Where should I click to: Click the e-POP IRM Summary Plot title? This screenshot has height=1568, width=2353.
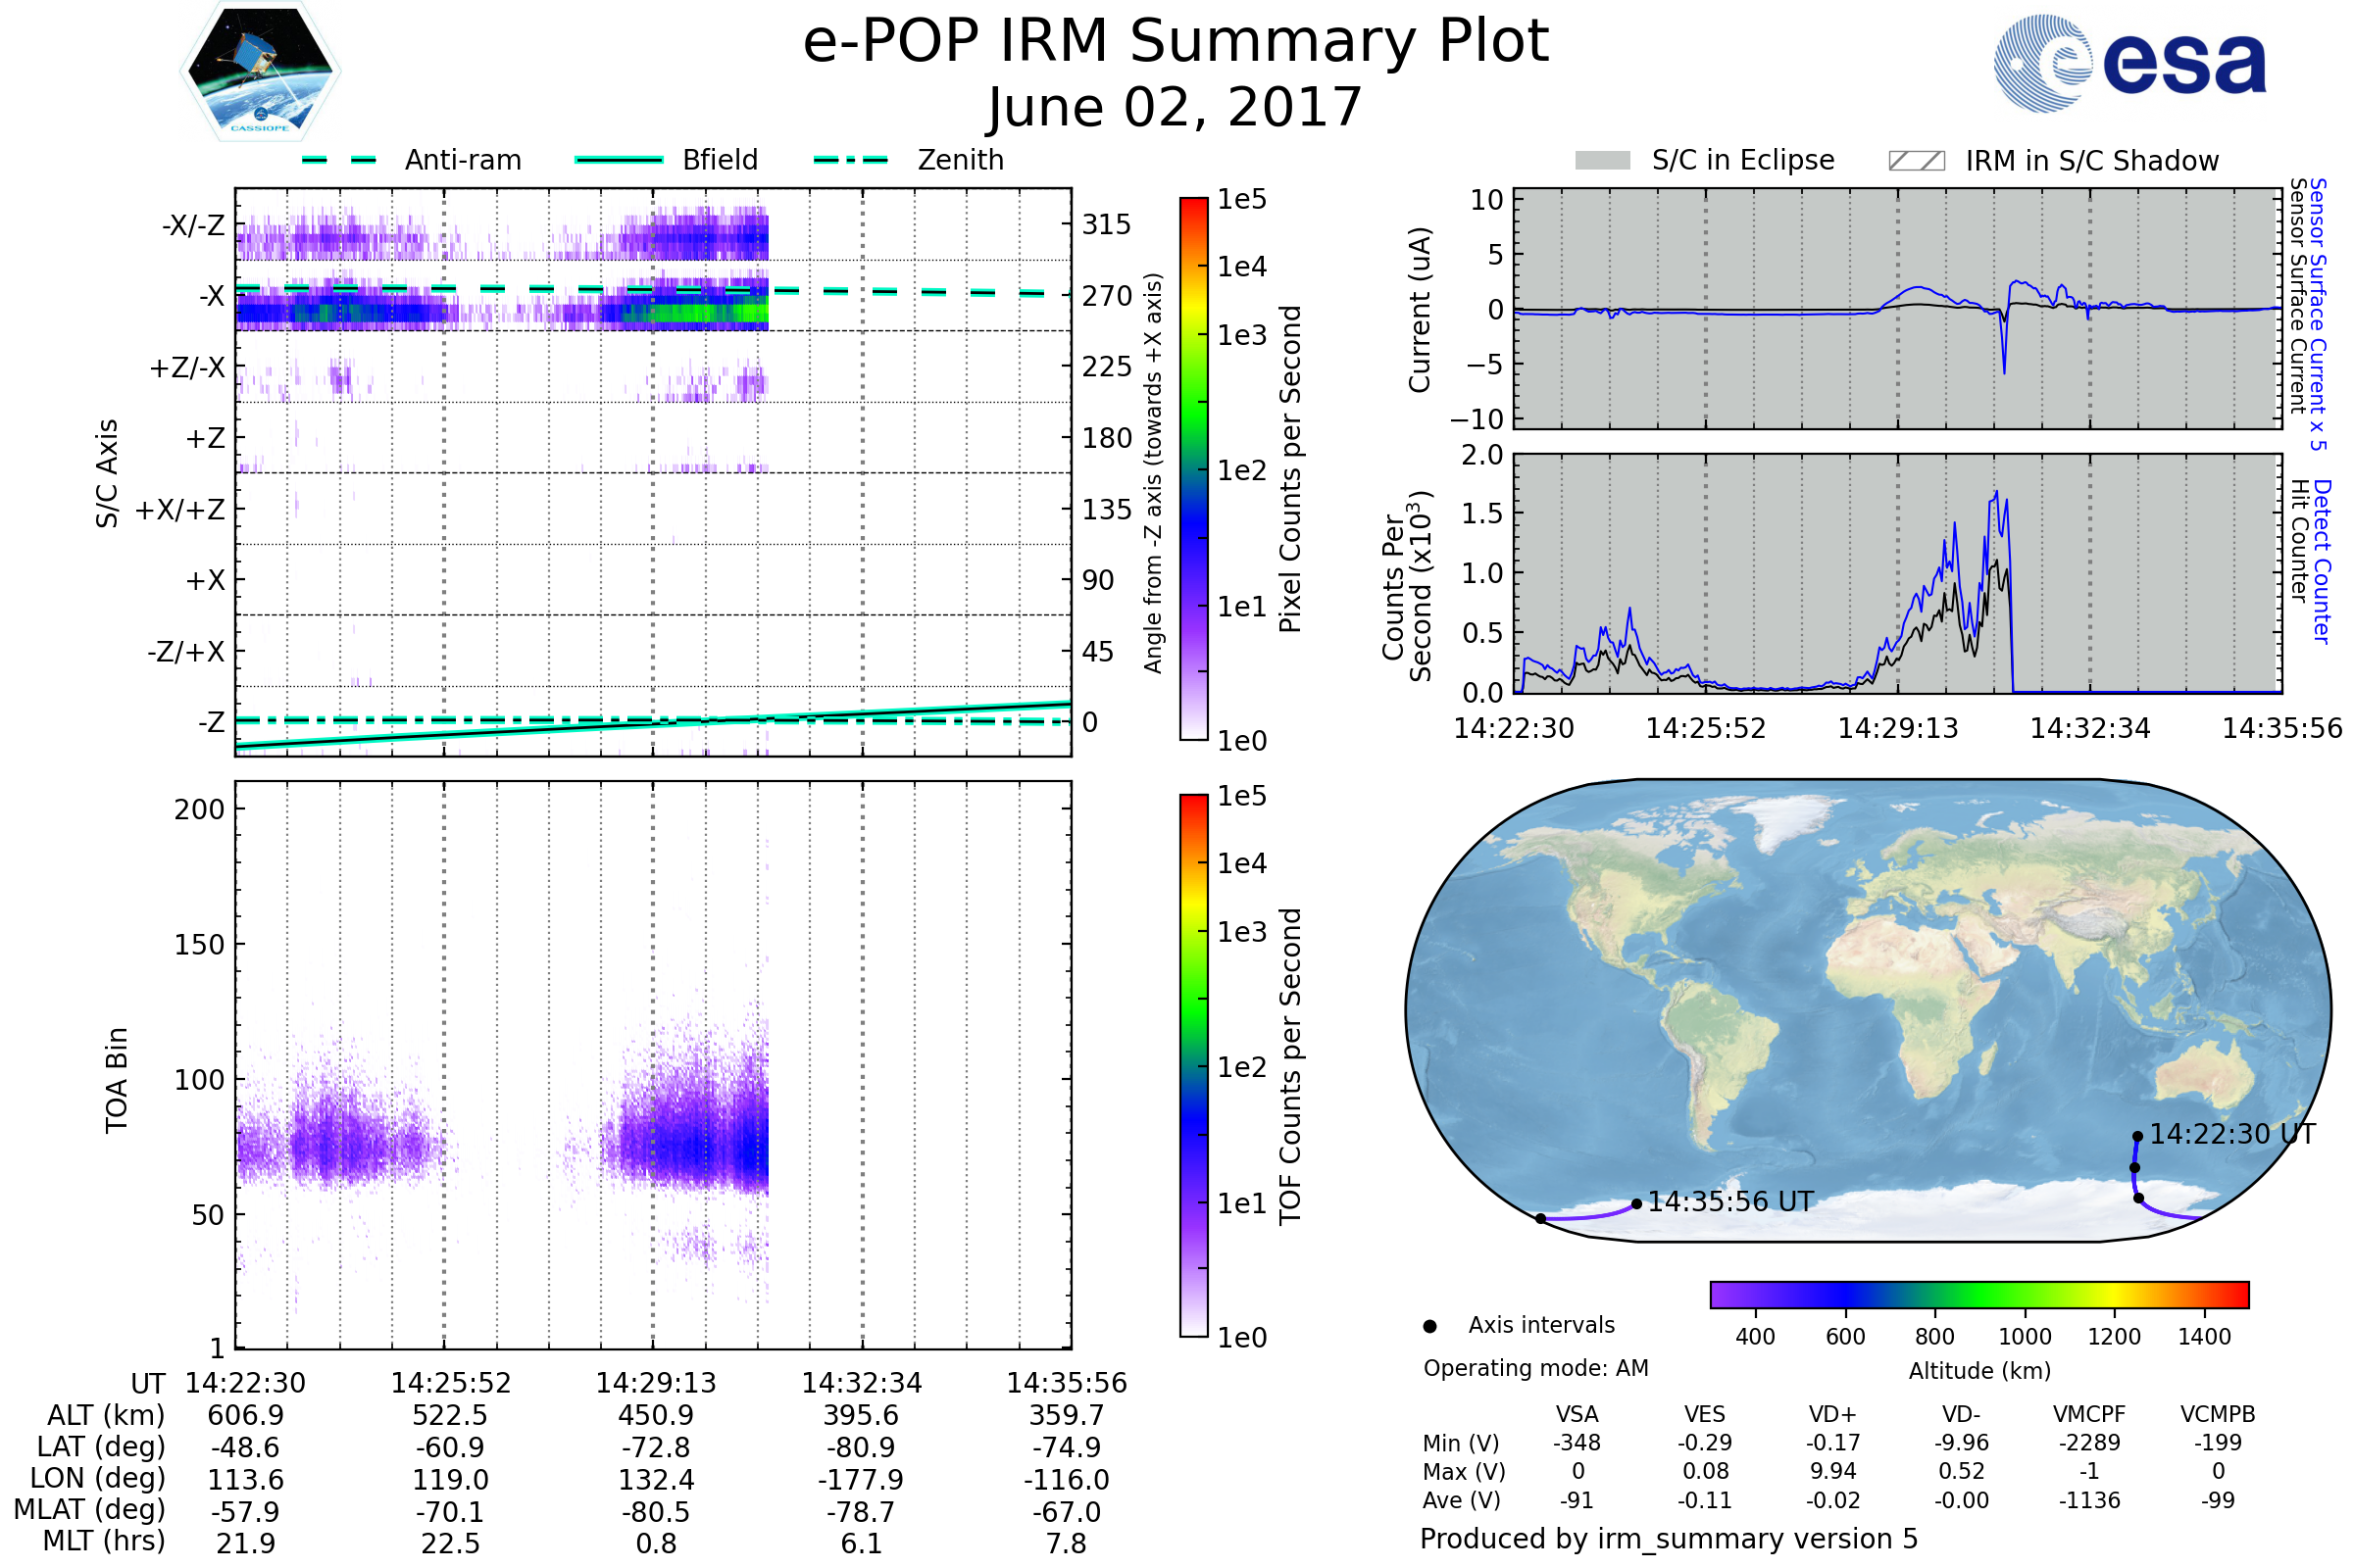tap(1176, 42)
